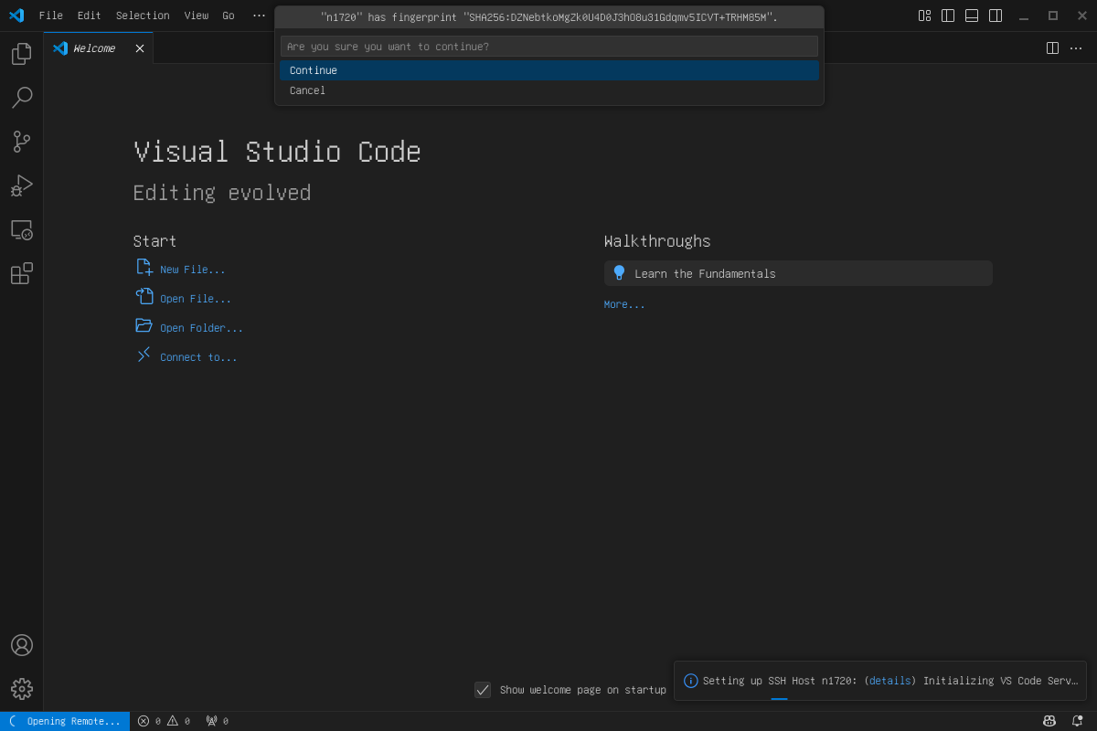Image resolution: width=1097 pixels, height=731 pixels.
Task: Click the details link in SSH notification
Action: click(889, 681)
